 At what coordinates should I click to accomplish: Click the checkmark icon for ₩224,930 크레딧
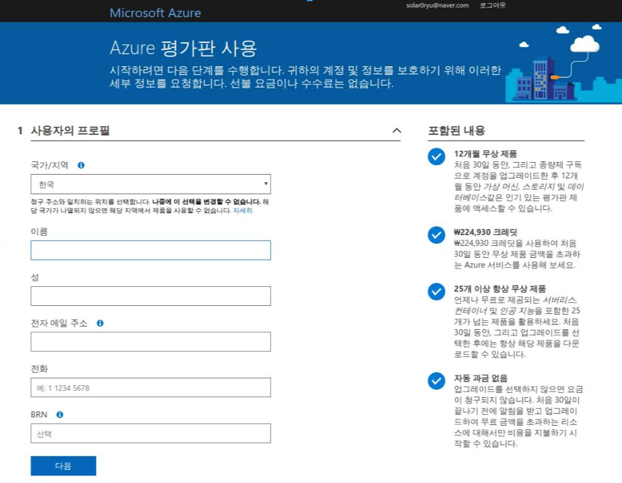[x=437, y=235]
